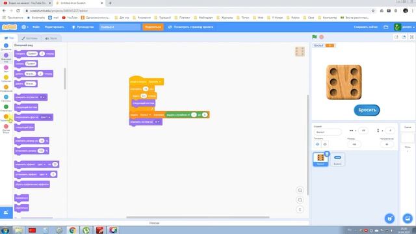The height and width of the screenshot is (234, 416).
Task: Click the choose a sprite cat button
Action: pyautogui.click(x=389, y=218)
